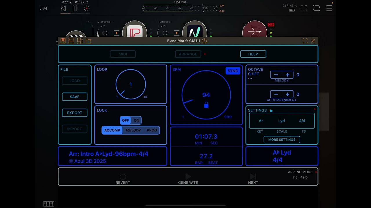Click the A♭ Lyd 4/4 summary panel
Screen dimensions: 371x208
[x=282, y=156]
